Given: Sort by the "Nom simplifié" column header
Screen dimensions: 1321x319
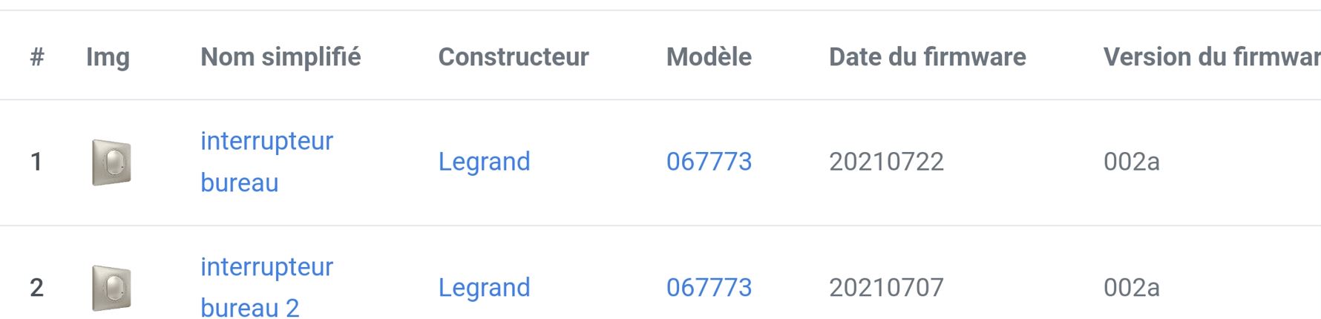Looking at the screenshot, I should [281, 57].
